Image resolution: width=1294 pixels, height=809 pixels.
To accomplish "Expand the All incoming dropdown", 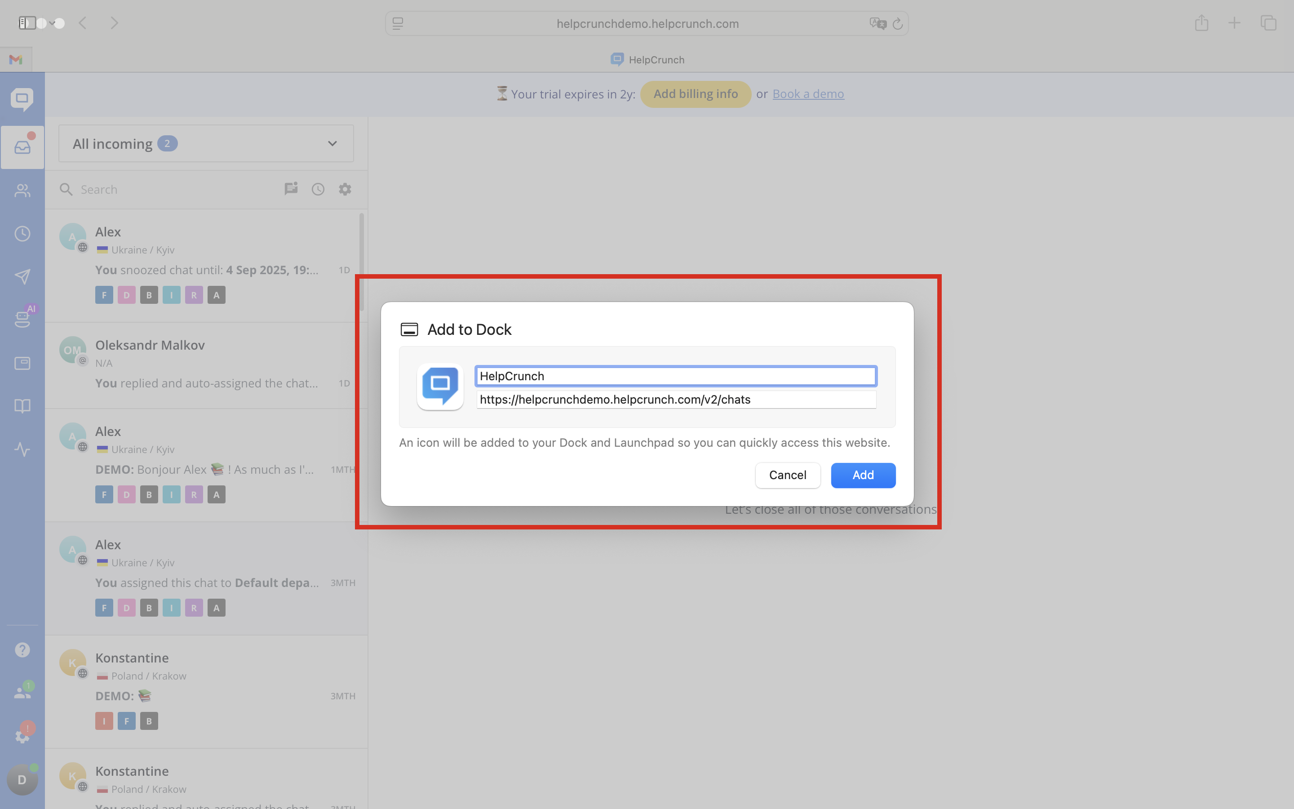I will pyautogui.click(x=206, y=143).
